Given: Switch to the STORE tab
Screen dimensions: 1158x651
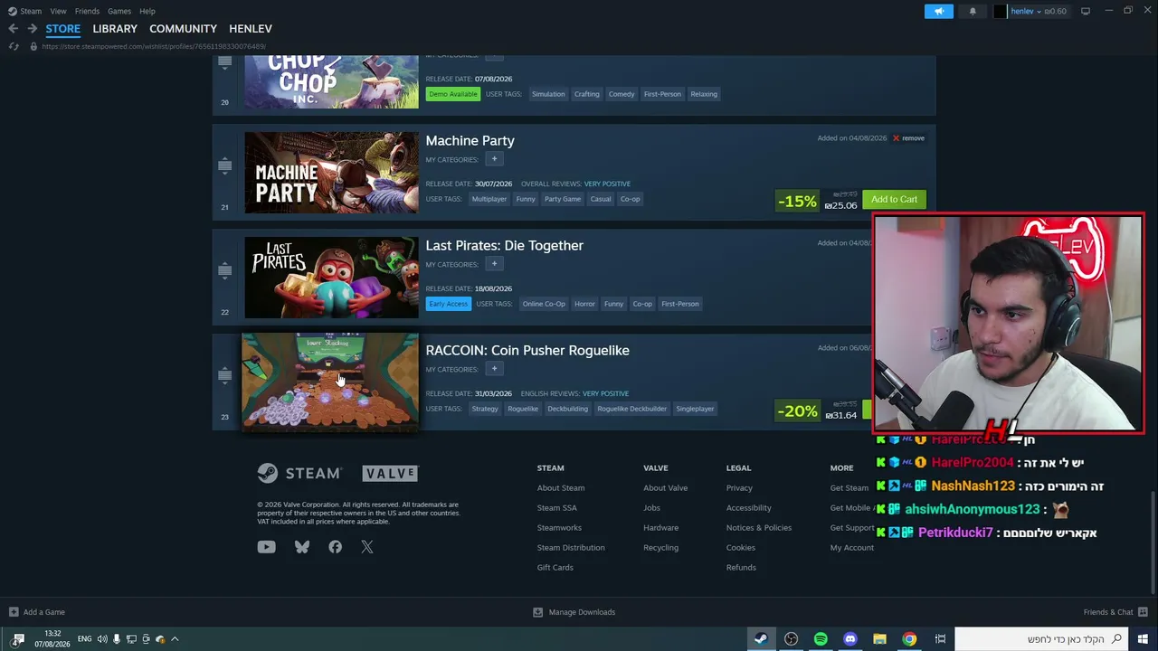Looking at the screenshot, I should 63,29.
